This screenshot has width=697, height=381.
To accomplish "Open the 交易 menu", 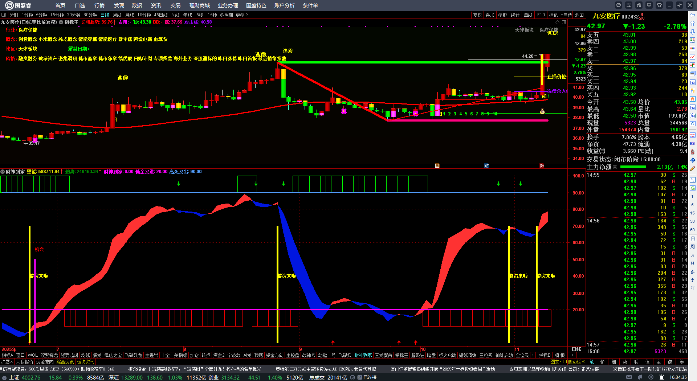I will click(176, 5).
